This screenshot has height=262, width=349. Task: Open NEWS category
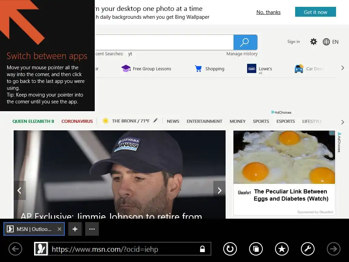click(x=173, y=121)
